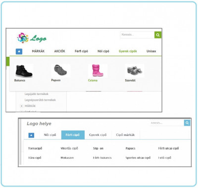Click home icon in the lower navigation bar
198x188 pixels.
point(31,135)
